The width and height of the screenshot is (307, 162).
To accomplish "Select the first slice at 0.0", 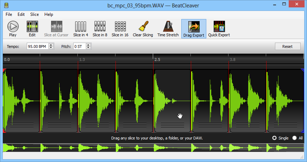I will 21,101.
